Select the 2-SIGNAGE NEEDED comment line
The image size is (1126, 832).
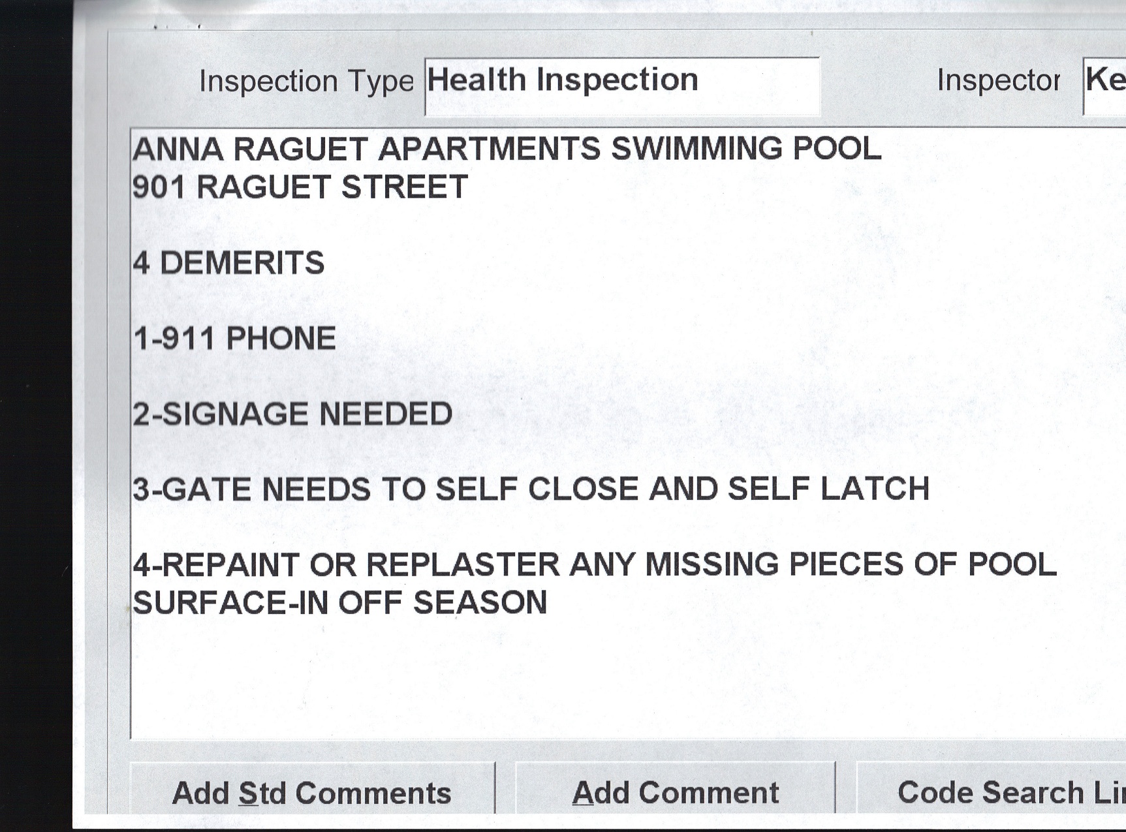[292, 414]
